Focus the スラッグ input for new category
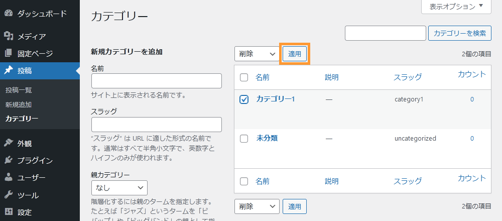 [157, 125]
